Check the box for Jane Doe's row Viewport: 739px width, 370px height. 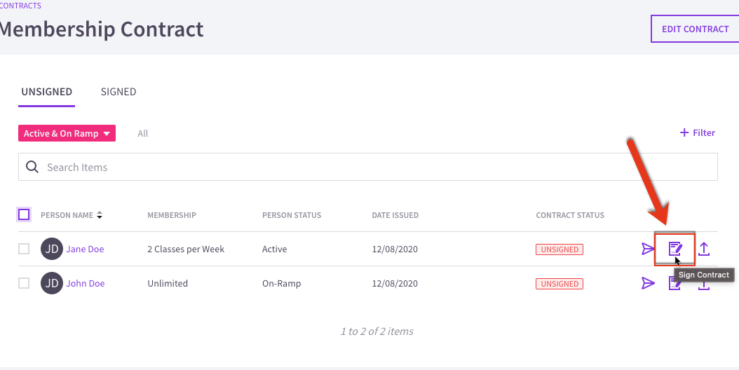[24, 249]
